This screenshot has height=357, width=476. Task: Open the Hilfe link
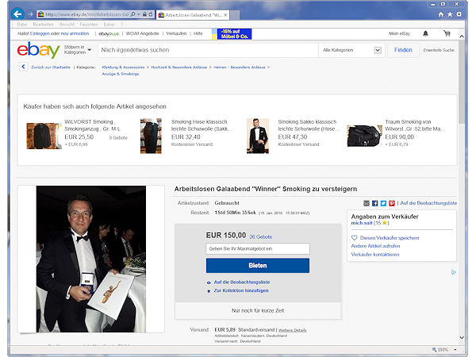(198, 33)
